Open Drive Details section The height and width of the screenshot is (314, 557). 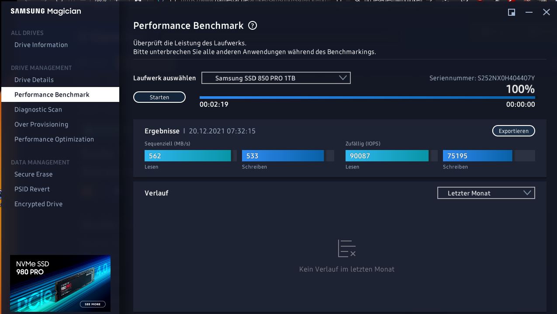(x=34, y=80)
